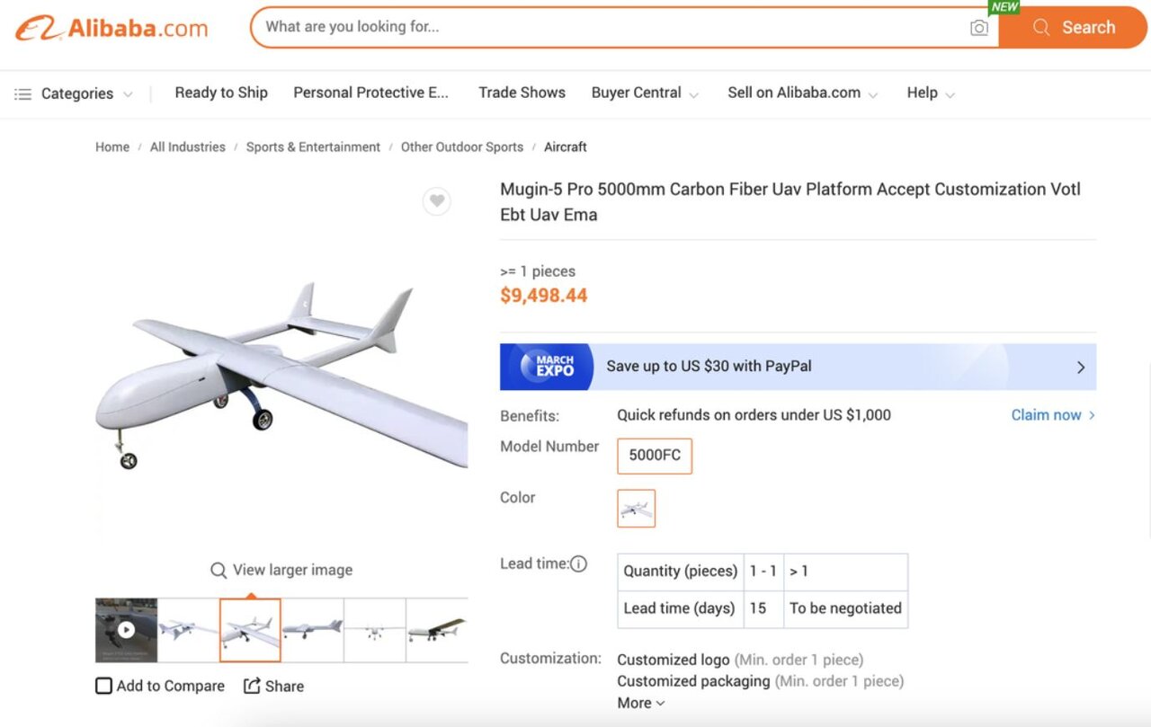
Task: Click the camera image search icon
Action: [979, 28]
